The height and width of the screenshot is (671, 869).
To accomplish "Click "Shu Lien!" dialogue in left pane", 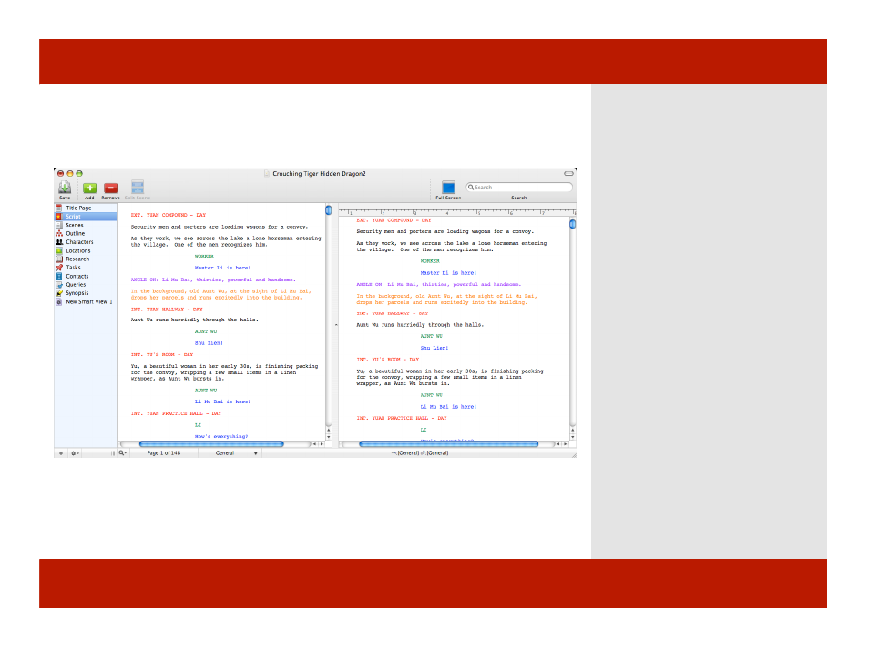I will (x=209, y=343).
